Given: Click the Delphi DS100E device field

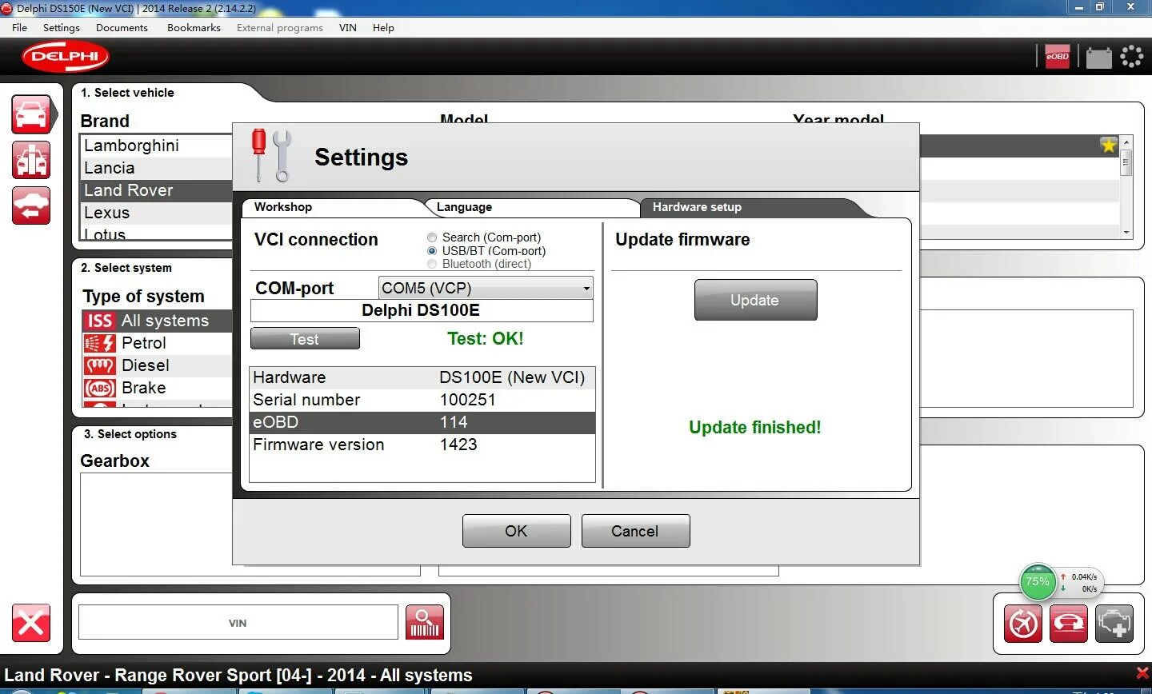Looking at the screenshot, I should click(422, 310).
